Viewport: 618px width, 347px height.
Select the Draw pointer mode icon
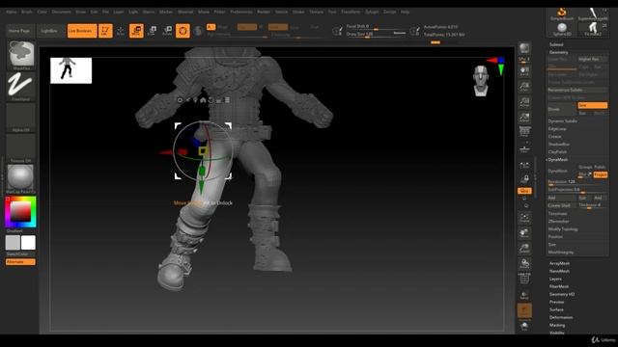pos(121,31)
